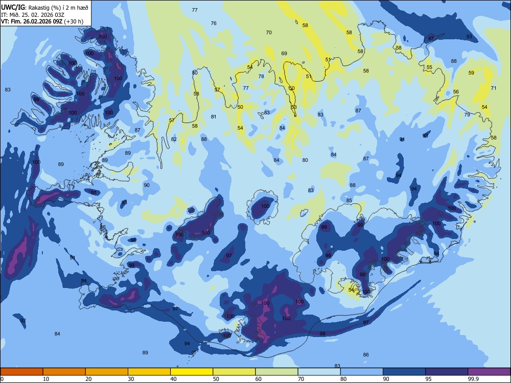Click the legend label '99.9'
This screenshot has height=383, width=511.
(x=473, y=379)
